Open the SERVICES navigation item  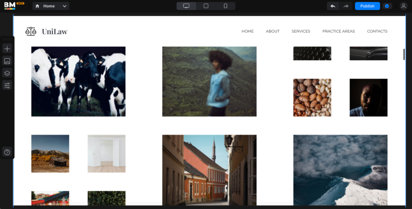[x=301, y=31]
